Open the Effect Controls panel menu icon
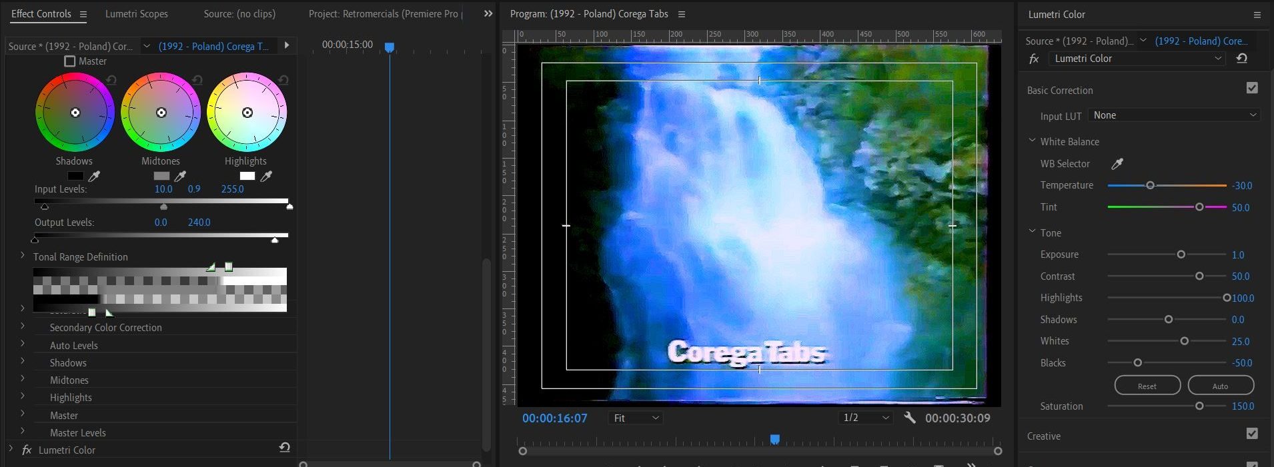Image resolution: width=1274 pixels, height=467 pixels. point(83,14)
